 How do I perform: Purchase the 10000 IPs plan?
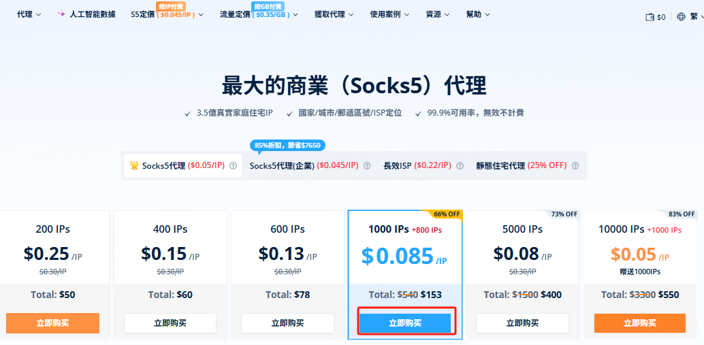coord(639,323)
